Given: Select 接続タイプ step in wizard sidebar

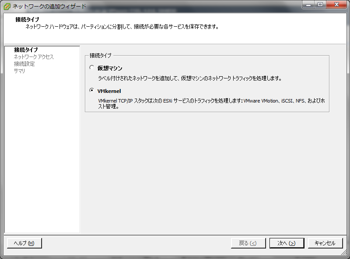Looking at the screenshot, I should pos(26,50).
